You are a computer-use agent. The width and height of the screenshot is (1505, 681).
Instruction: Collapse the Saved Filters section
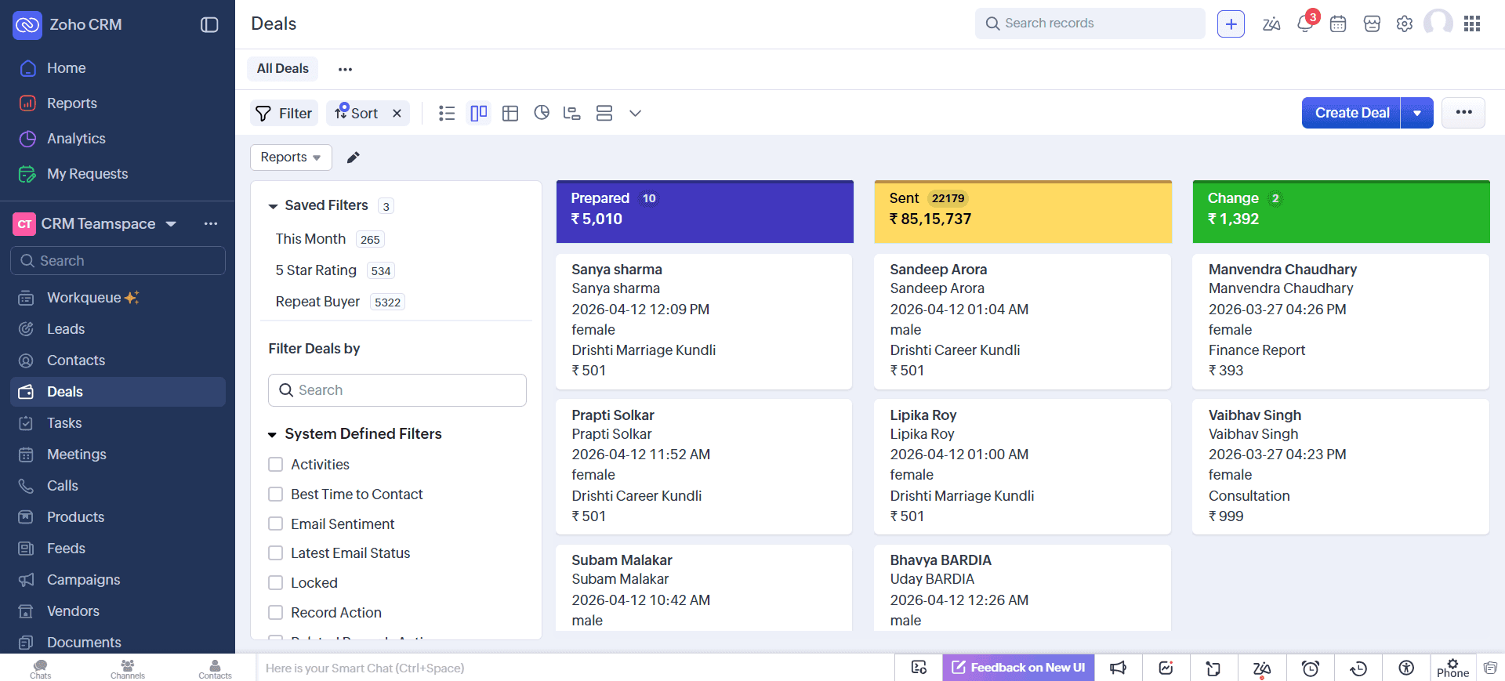pos(273,206)
